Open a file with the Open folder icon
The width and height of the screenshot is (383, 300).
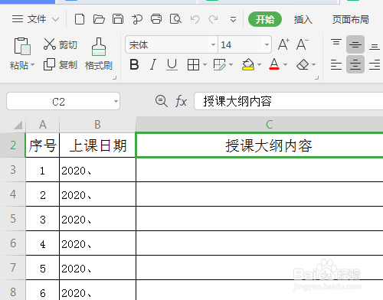tap(99, 19)
